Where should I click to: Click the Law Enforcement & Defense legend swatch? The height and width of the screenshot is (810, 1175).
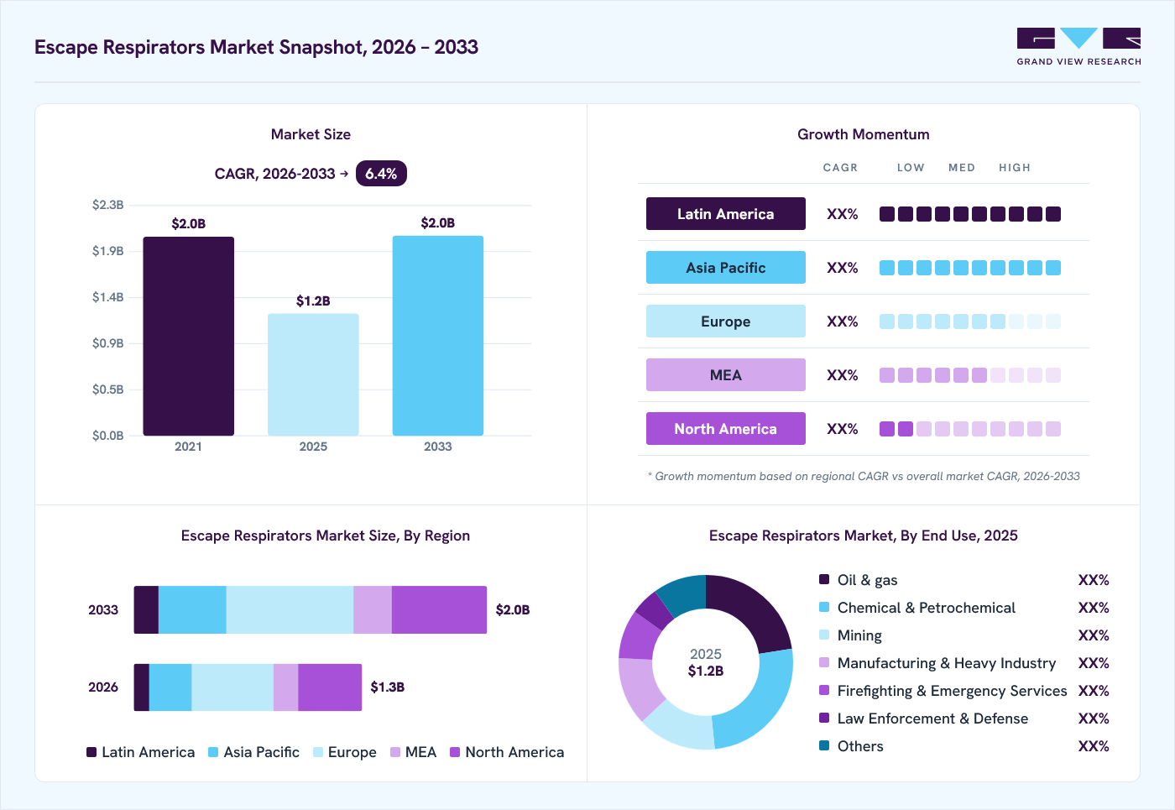824,718
